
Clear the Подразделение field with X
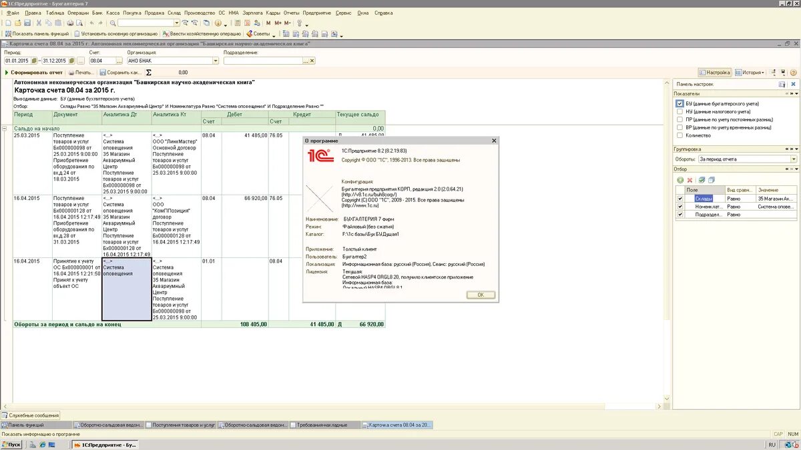click(x=312, y=61)
